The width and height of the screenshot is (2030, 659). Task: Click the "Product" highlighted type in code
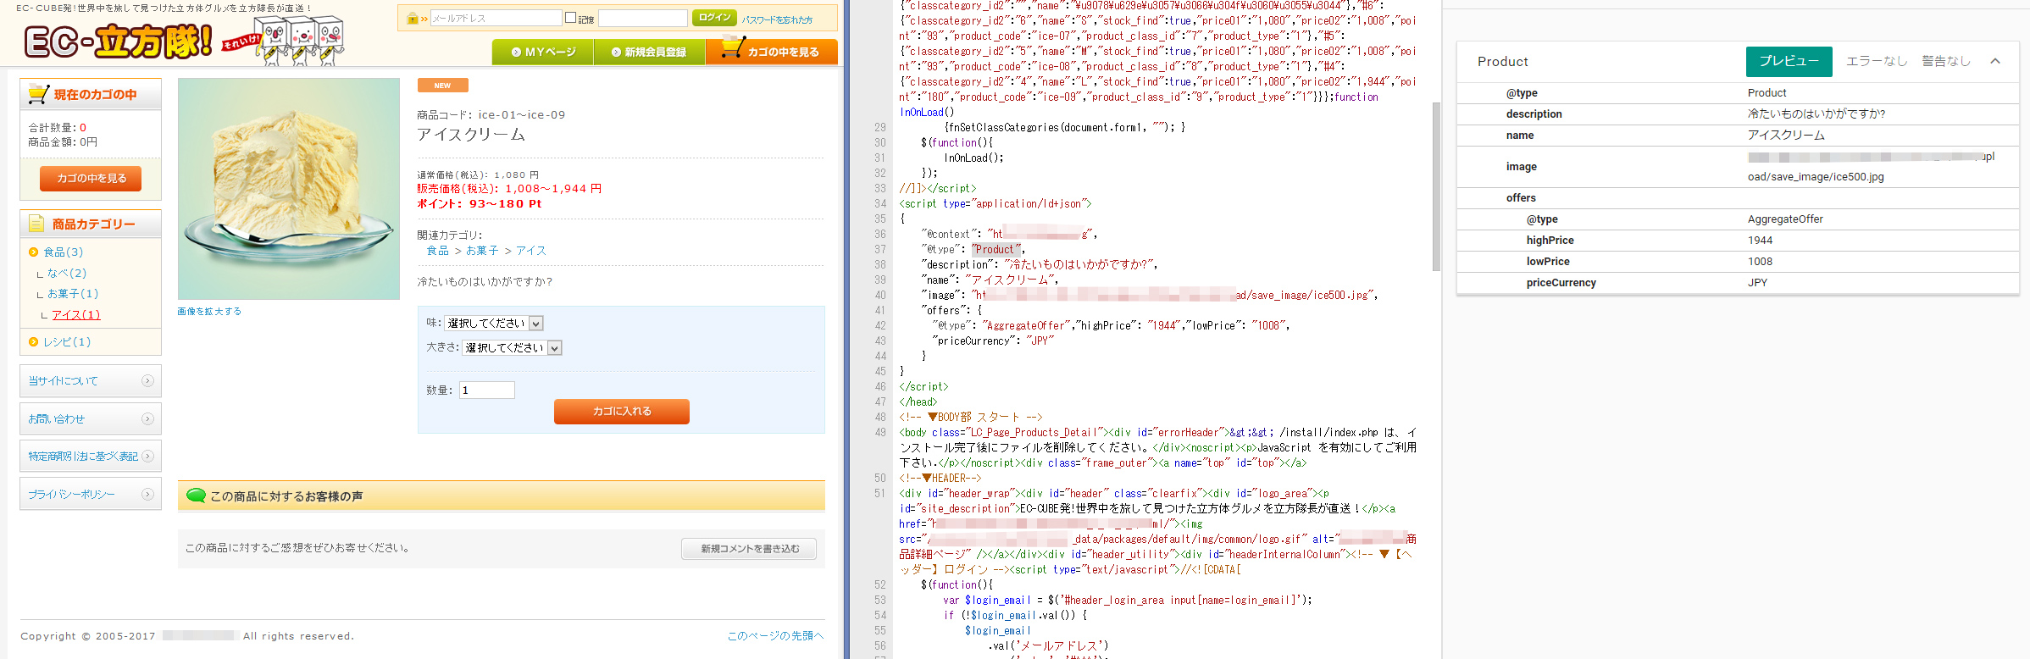click(996, 249)
